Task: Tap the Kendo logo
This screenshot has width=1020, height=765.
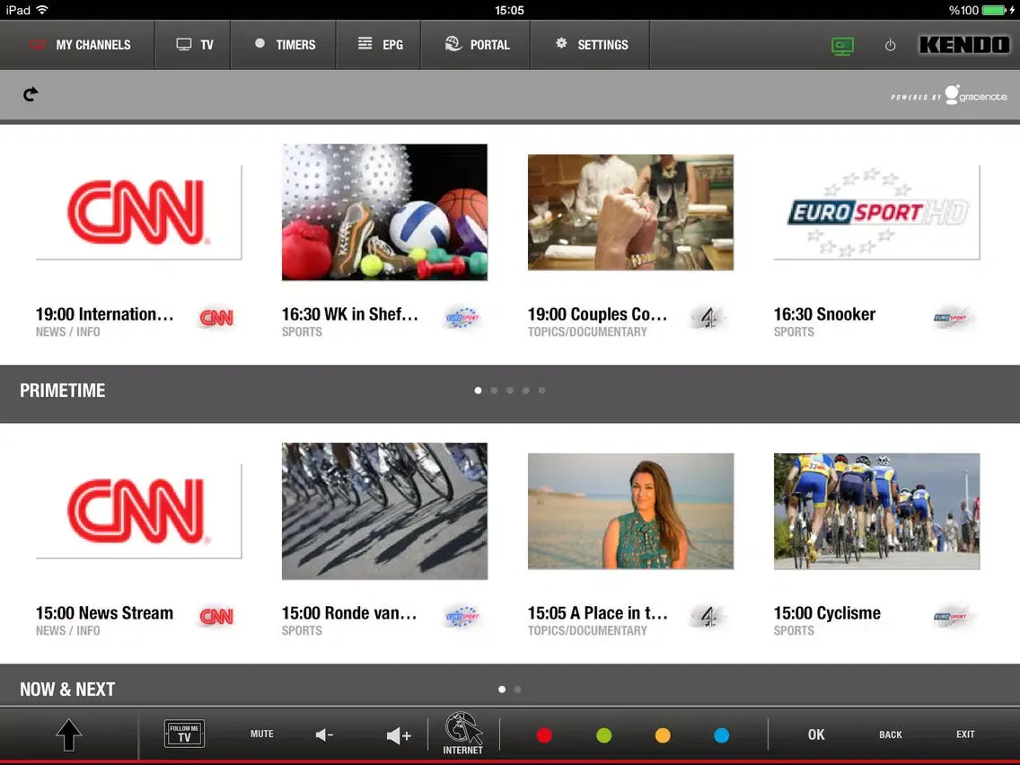Action: point(964,44)
